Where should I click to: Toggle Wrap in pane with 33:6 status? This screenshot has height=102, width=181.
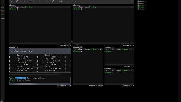pyautogui.click(x=126, y=70)
